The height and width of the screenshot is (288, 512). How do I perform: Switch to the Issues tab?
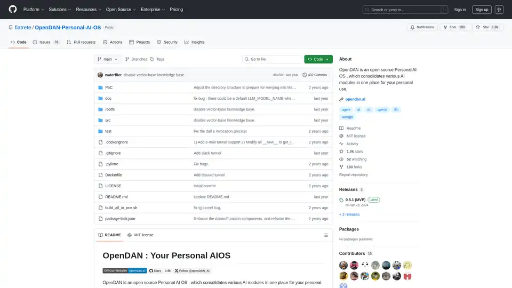(46, 42)
